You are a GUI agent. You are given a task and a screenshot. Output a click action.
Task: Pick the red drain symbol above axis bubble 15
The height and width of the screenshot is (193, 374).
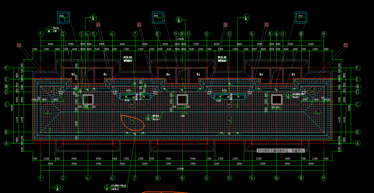(x=266, y=25)
